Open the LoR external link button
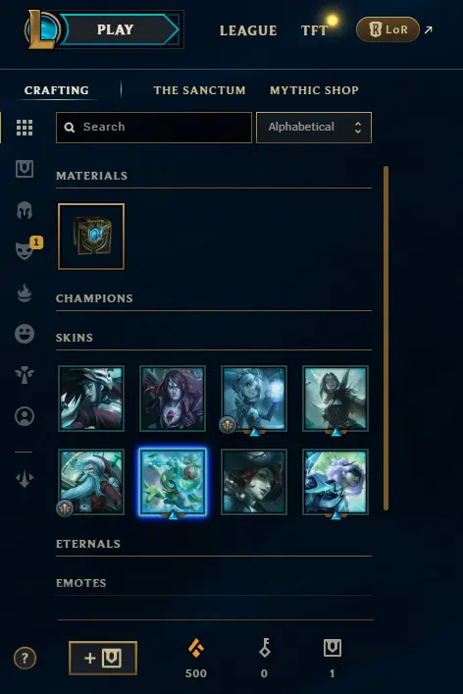Screen dimensions: 463x694 (387, 29)
